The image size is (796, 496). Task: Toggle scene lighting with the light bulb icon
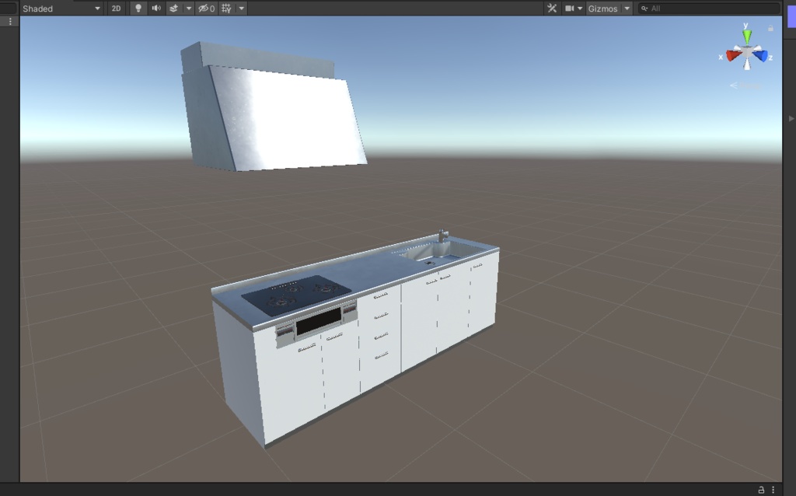click(138, 9)
